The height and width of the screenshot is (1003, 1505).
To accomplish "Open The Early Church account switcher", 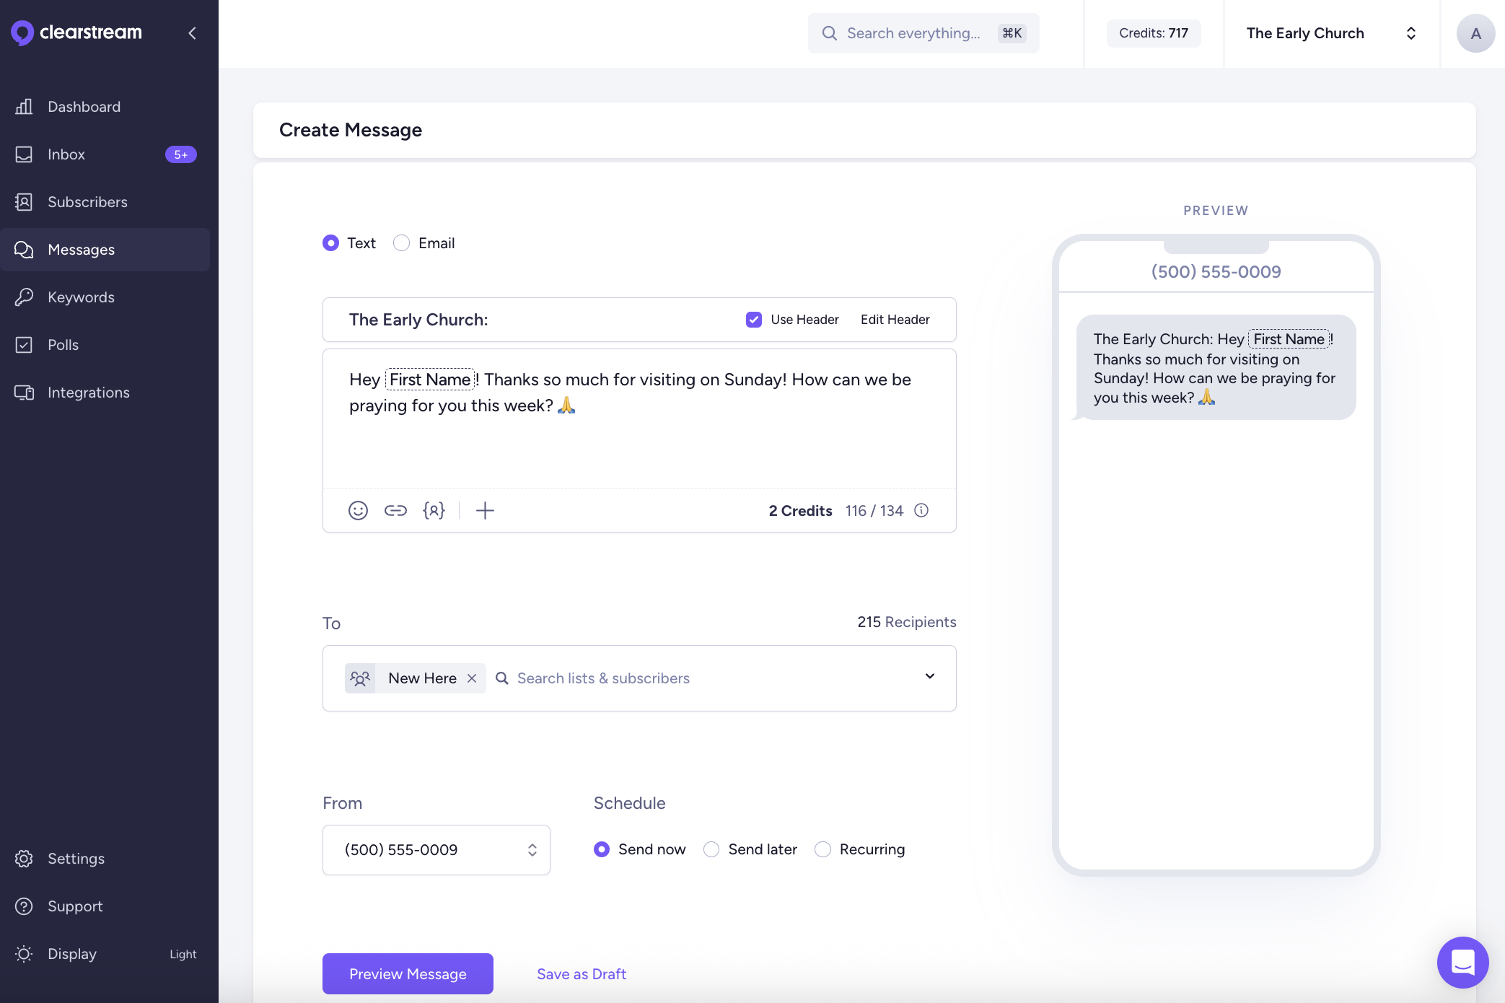I will [1331, 33].
